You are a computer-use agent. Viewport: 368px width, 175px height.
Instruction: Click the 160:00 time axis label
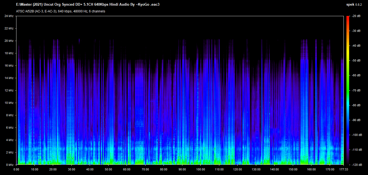pos(311,170)
